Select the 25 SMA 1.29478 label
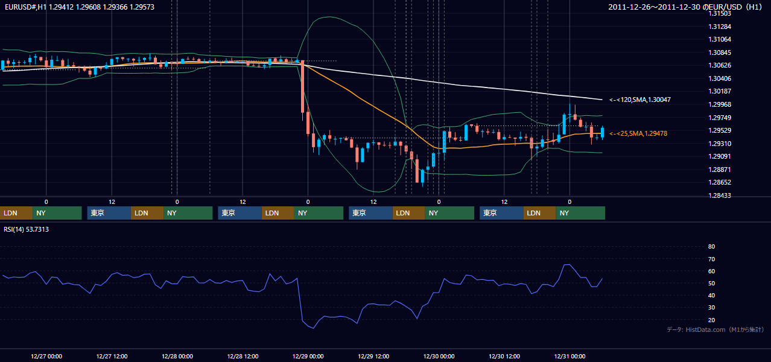771x362 pixels. pyautogui.click(x=638, y=133)
